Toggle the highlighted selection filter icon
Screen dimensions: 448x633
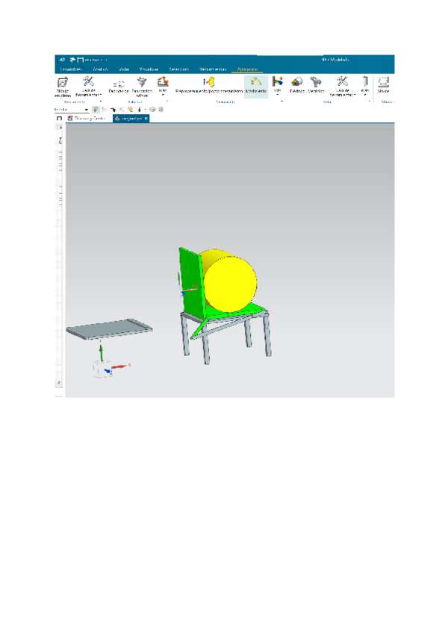[96, 109]
